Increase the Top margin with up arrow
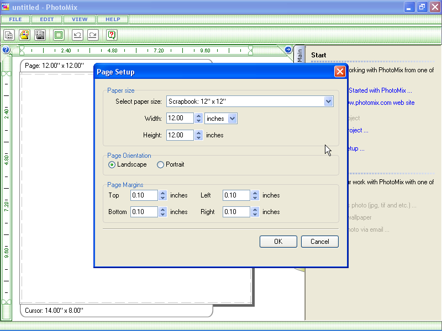Screen dimensions: 442x331 point(162,193)
